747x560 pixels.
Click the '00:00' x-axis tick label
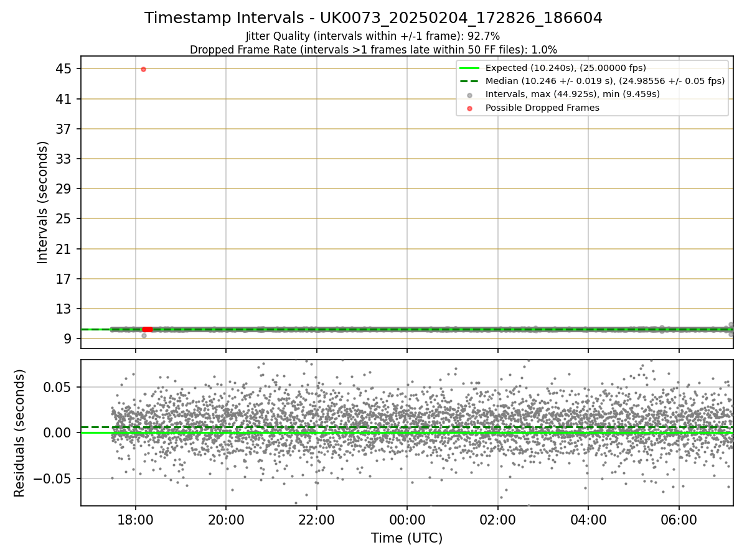pyautogui.click(x=407, y=520)
